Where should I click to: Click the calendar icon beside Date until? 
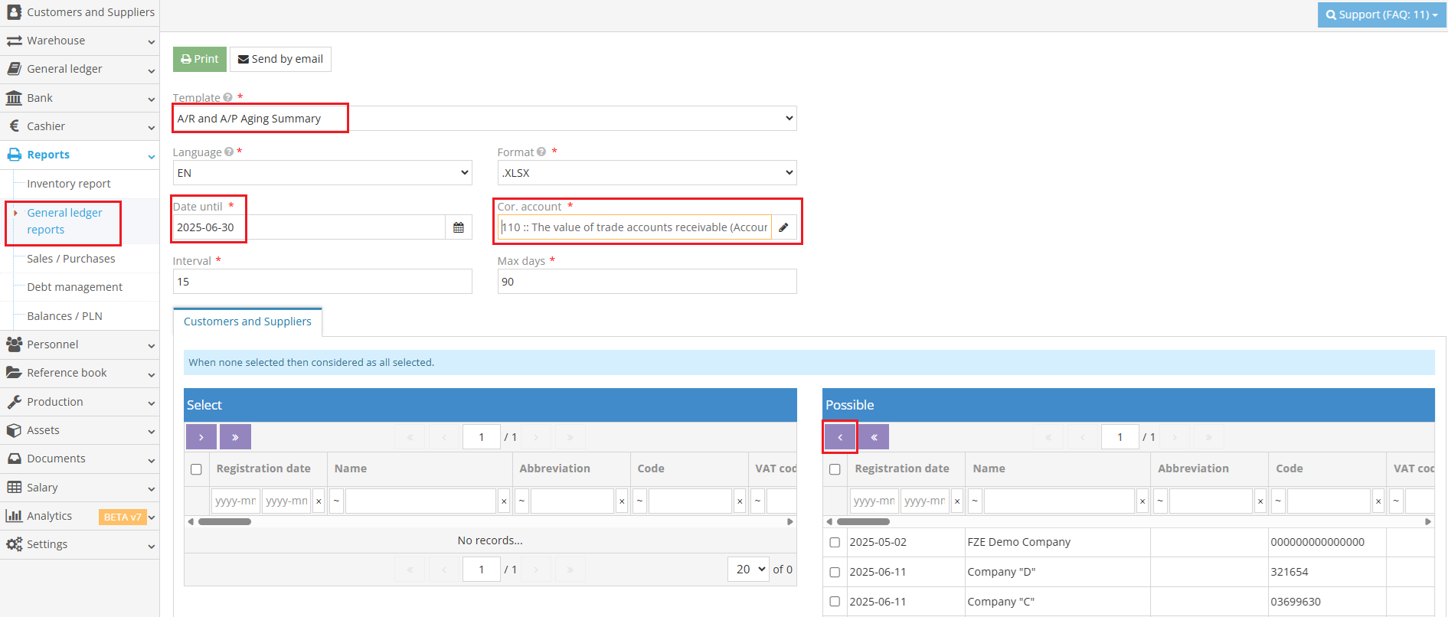point(458,227)
